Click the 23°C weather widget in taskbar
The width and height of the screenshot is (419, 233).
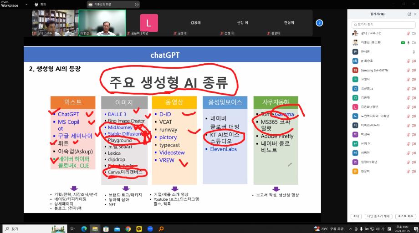tap(329, 229)
